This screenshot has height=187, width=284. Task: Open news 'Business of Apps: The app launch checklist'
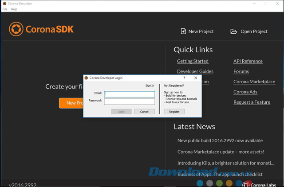click(x=220, y=174)
